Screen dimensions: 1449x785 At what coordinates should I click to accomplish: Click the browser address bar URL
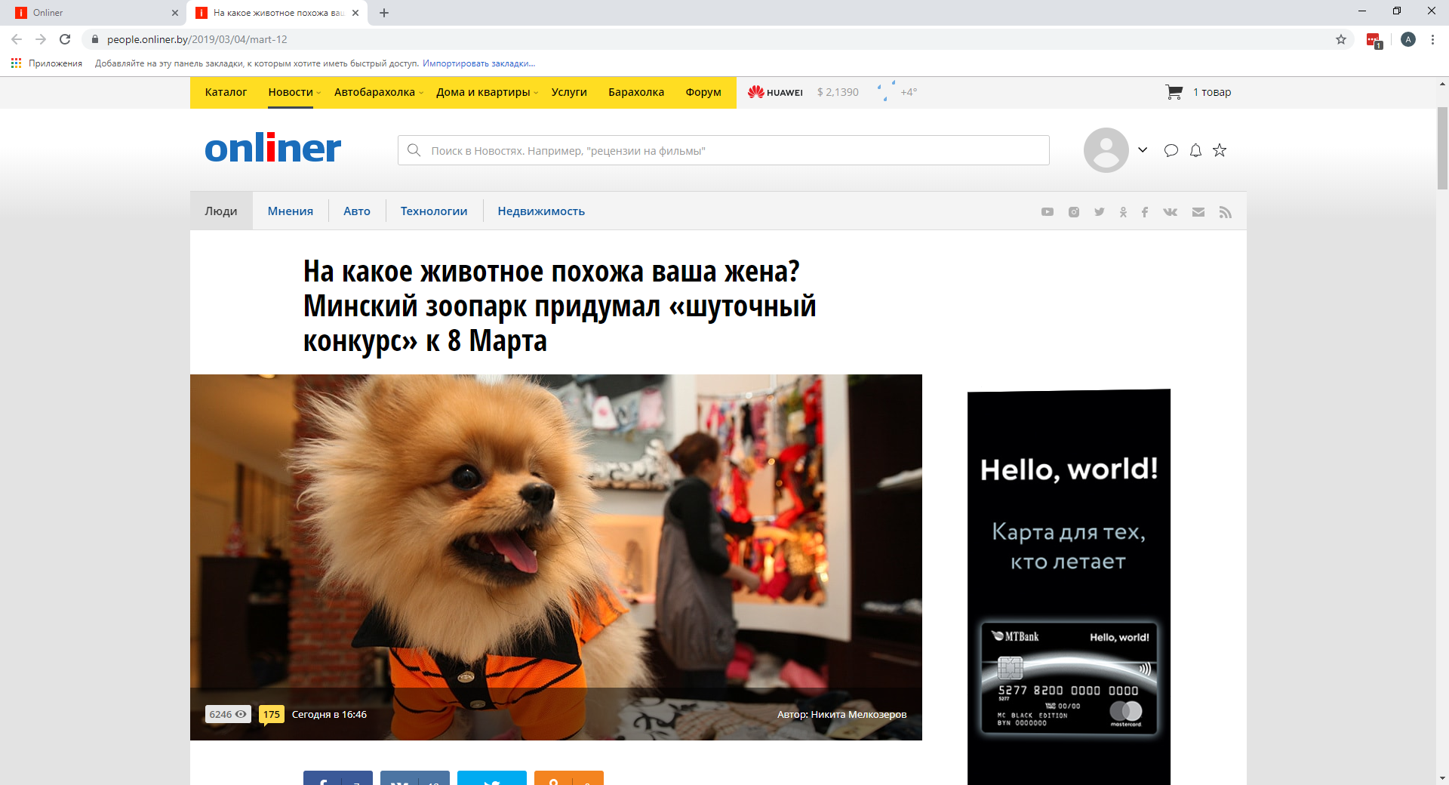coord(197,39)
